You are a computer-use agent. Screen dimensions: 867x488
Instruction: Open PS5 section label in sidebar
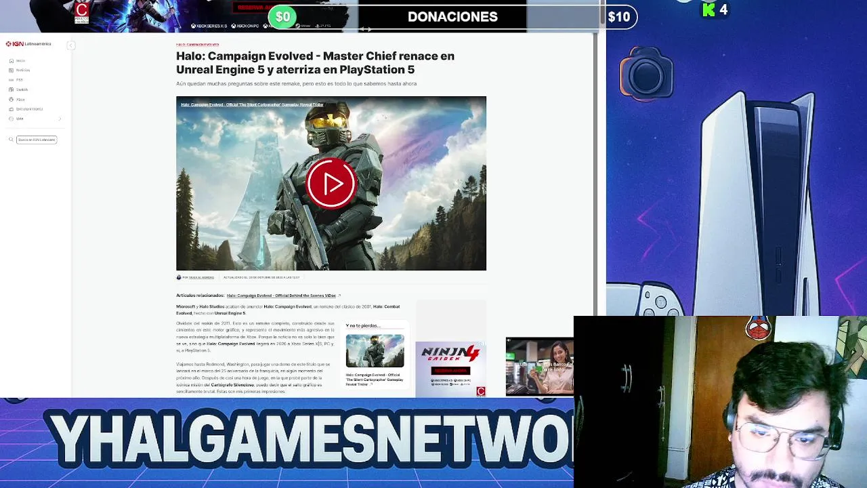[x=20, y=80]
